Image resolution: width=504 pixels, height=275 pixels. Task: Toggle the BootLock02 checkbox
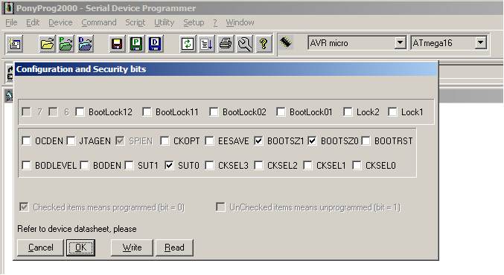pyautogui.click(x=214, y=111)
